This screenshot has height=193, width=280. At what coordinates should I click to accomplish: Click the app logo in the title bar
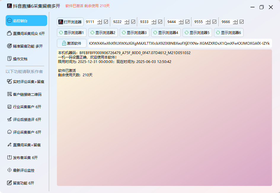point(9,6)
